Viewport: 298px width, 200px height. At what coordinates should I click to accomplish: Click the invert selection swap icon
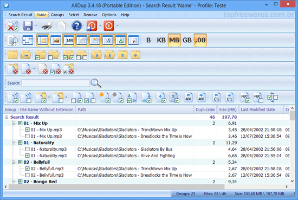click(x=273, y=98)
